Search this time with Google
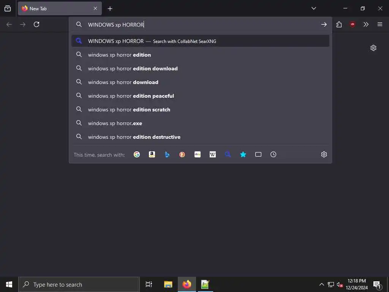This screenshot has width=389, height=292. (x=137, y=154)
